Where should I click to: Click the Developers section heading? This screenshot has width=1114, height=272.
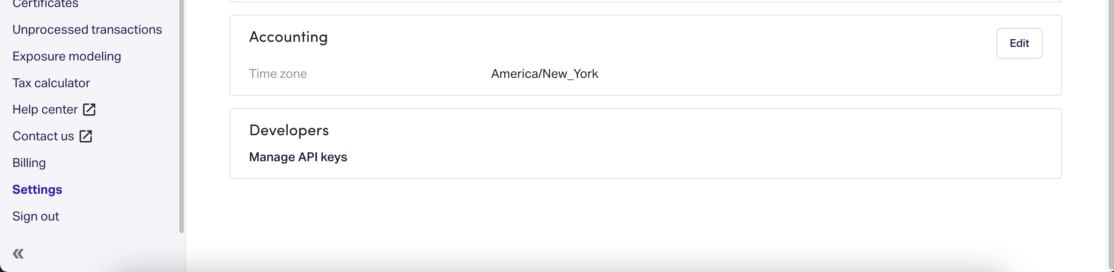[289, 130]
